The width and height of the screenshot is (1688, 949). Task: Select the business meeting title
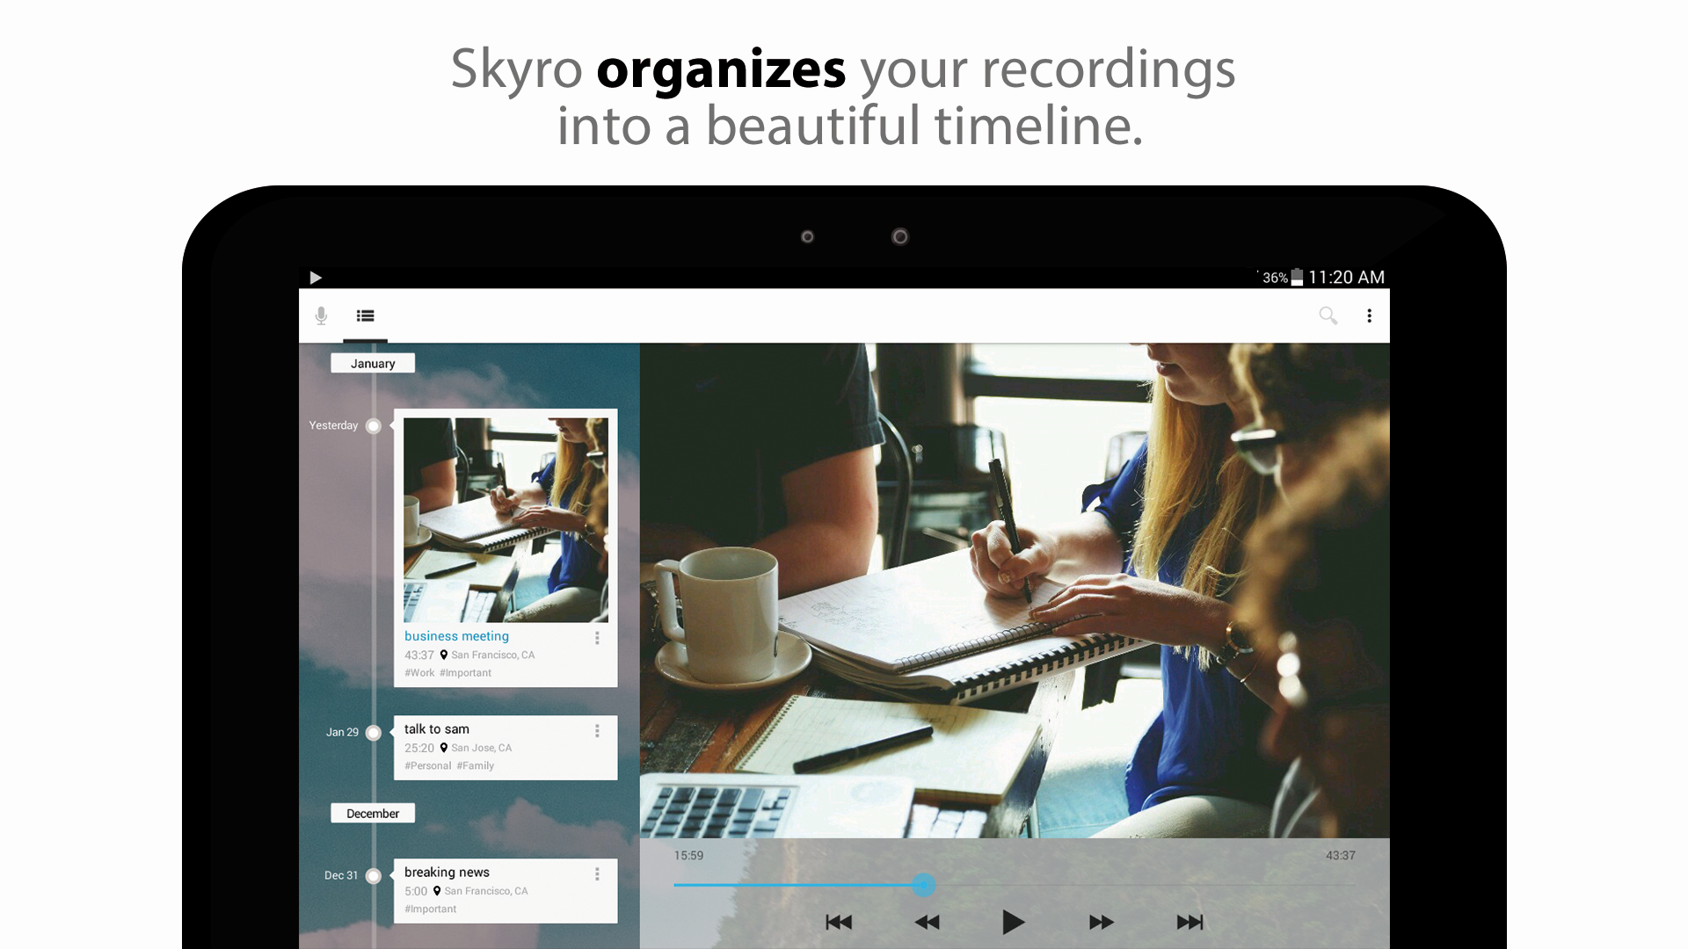tap(456, 636)
